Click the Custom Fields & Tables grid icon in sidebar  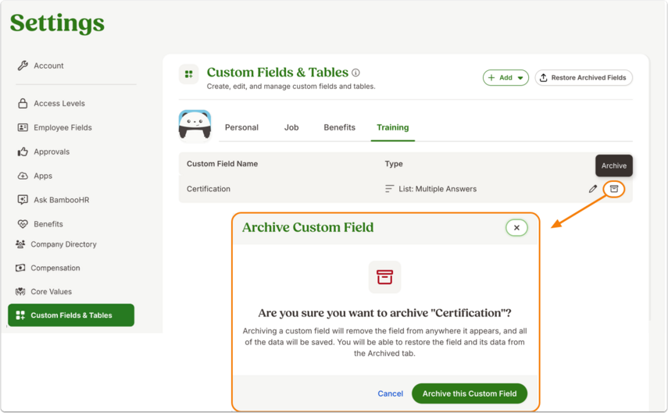click(x=20, y=315)
